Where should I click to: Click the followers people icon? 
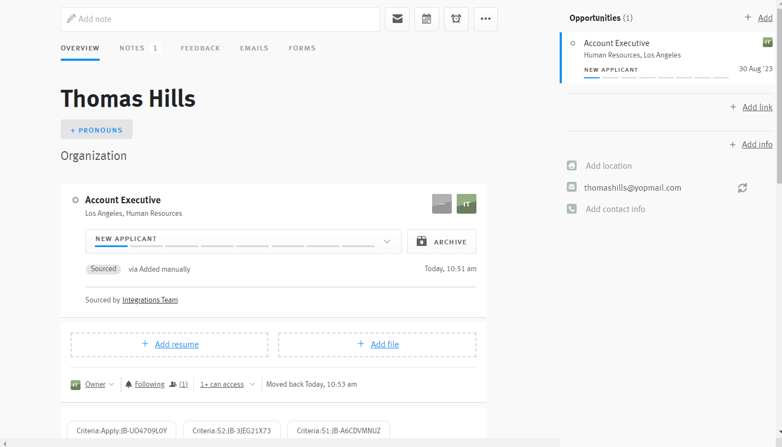point(173,385)
